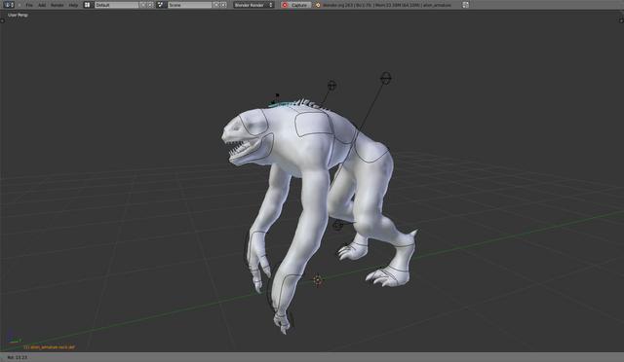The width and height of the screenshot is (624, 362).
Task: Open the Add menu
Action: [x=42, y=5]
